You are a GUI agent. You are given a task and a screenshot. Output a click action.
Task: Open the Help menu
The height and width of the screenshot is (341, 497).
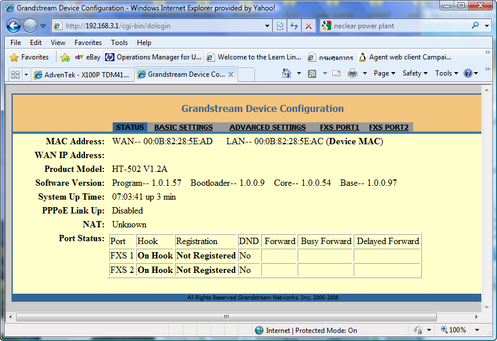click(144, 42)
